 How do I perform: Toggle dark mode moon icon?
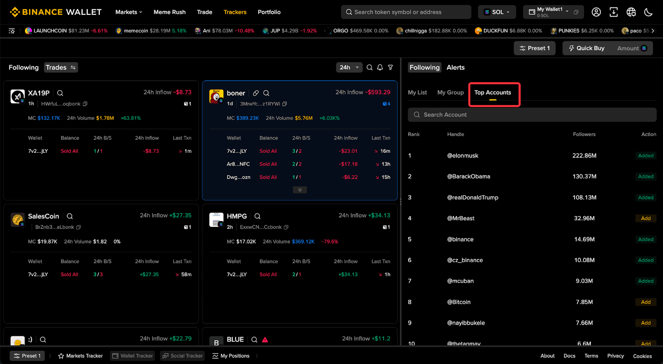(648, 12)
